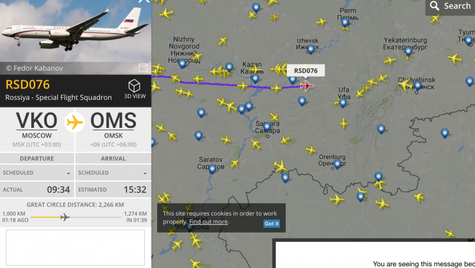Select the airport pin at Orenburg

(x=337, y=164)
